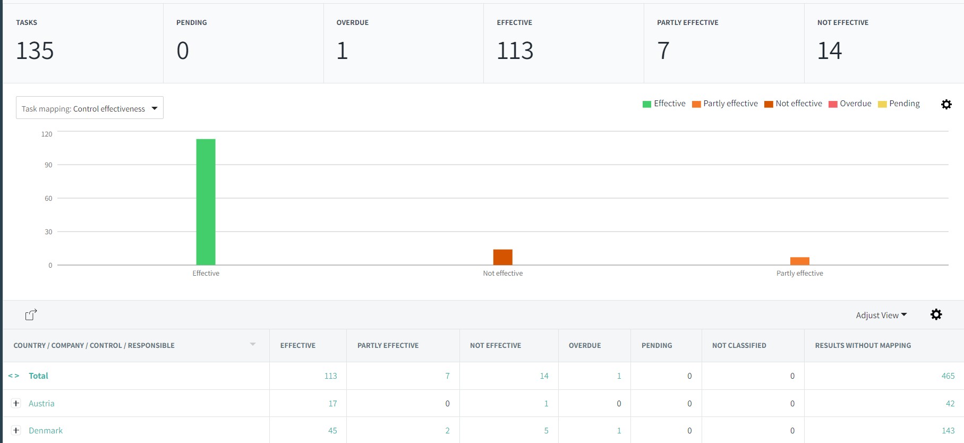Click the export table icon
Screen dimensions: 964x443
31,314
